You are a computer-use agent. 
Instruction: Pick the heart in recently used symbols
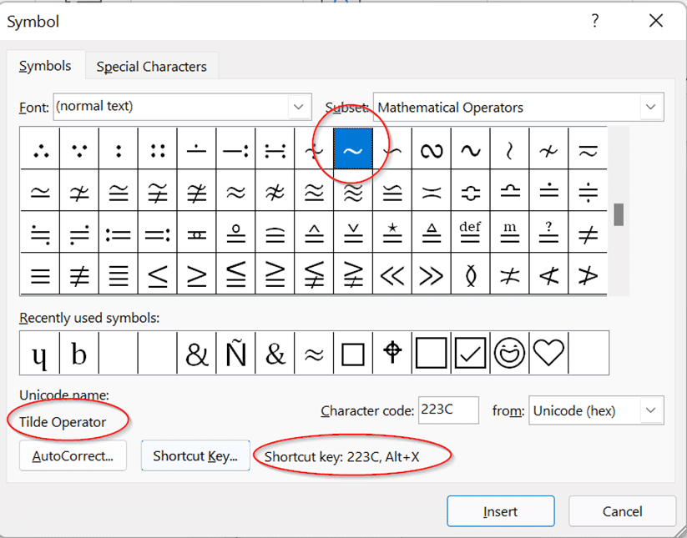click(x=548, y=353)
